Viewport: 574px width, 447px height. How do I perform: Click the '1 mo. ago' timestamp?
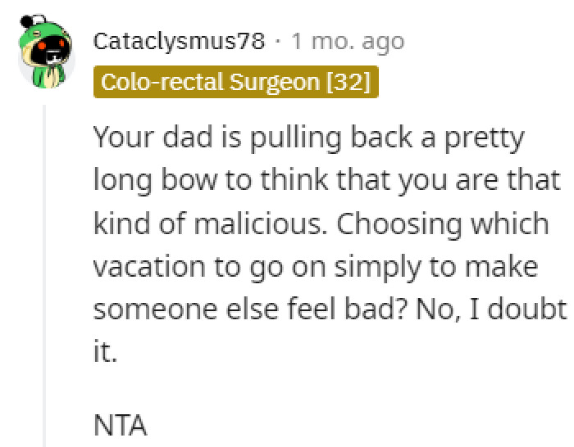click(347, 41)
